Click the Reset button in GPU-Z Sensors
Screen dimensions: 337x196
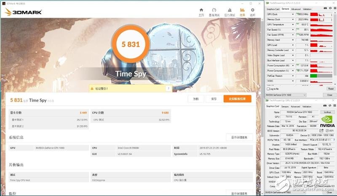[x=331, y=89]
